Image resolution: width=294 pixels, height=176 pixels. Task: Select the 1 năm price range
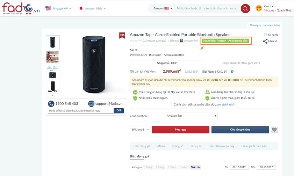click(x=184, y=167)
